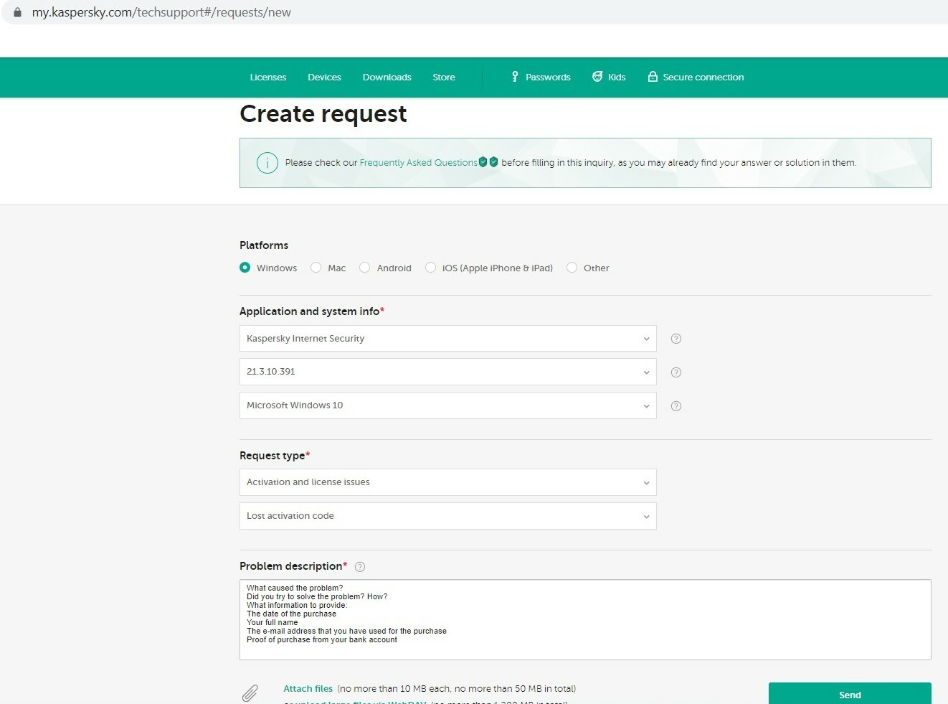
Task: Click the Kids face icon
Action: pyautogui.click(x=597, y=77)
